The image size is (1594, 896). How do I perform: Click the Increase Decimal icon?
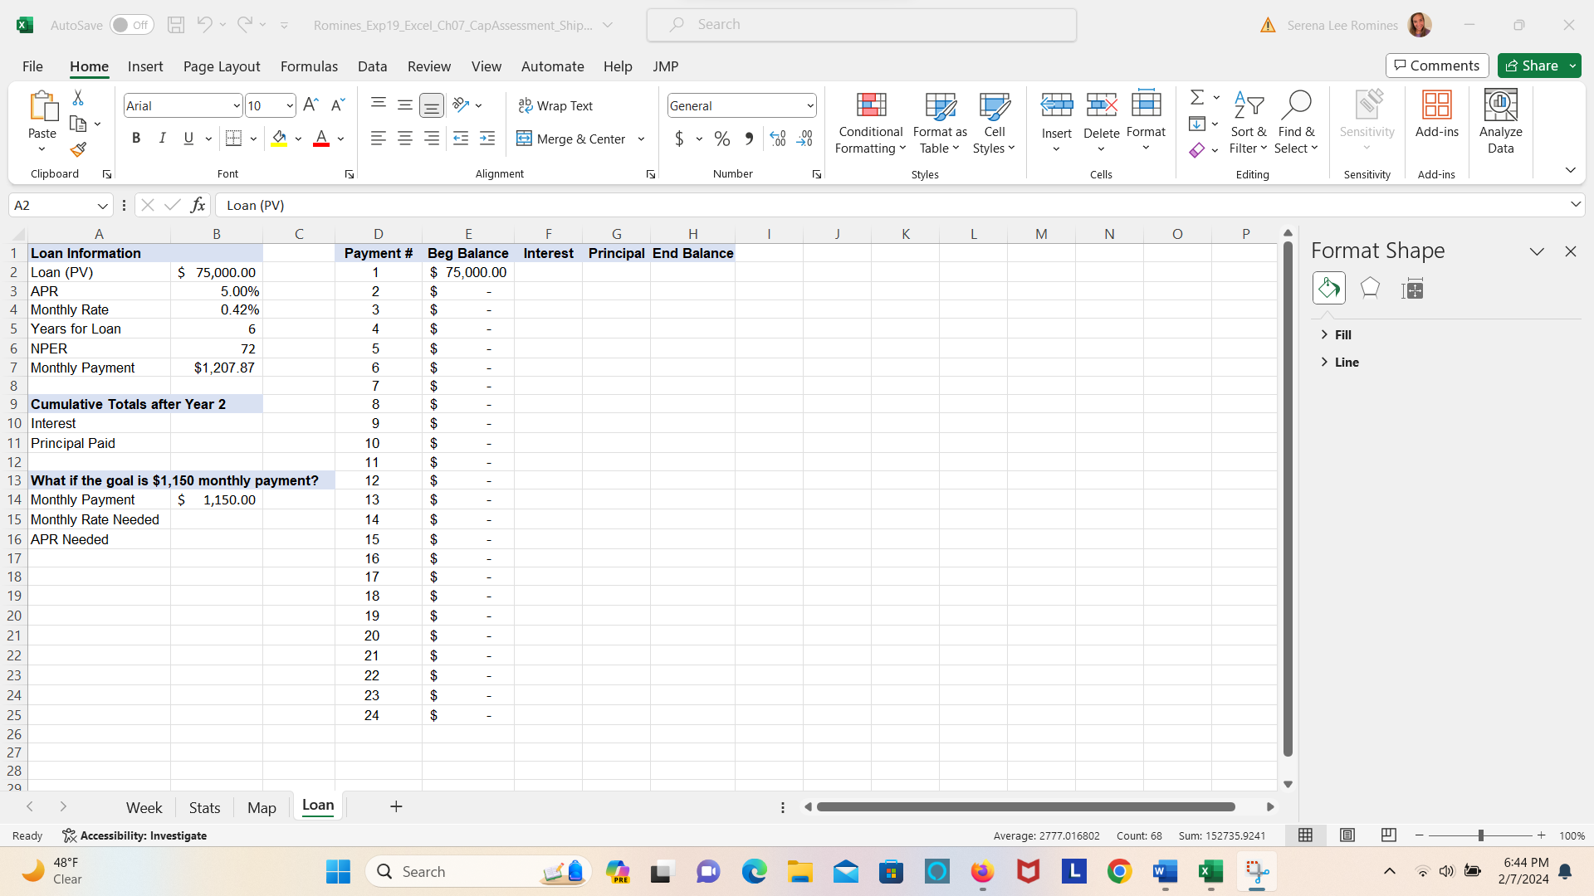(777, 139)
